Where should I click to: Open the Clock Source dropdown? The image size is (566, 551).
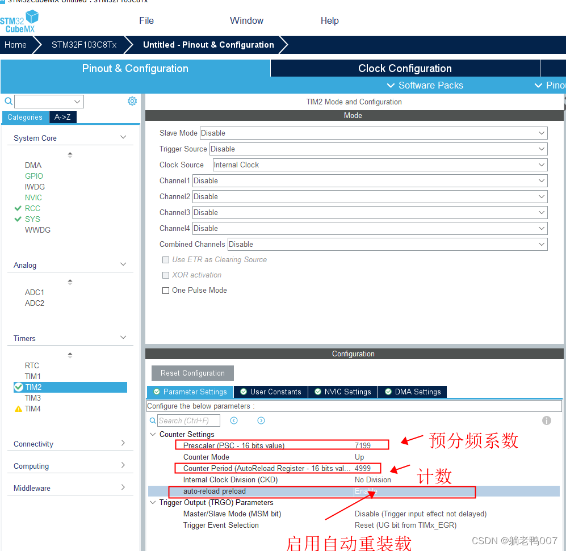[380, 165]
